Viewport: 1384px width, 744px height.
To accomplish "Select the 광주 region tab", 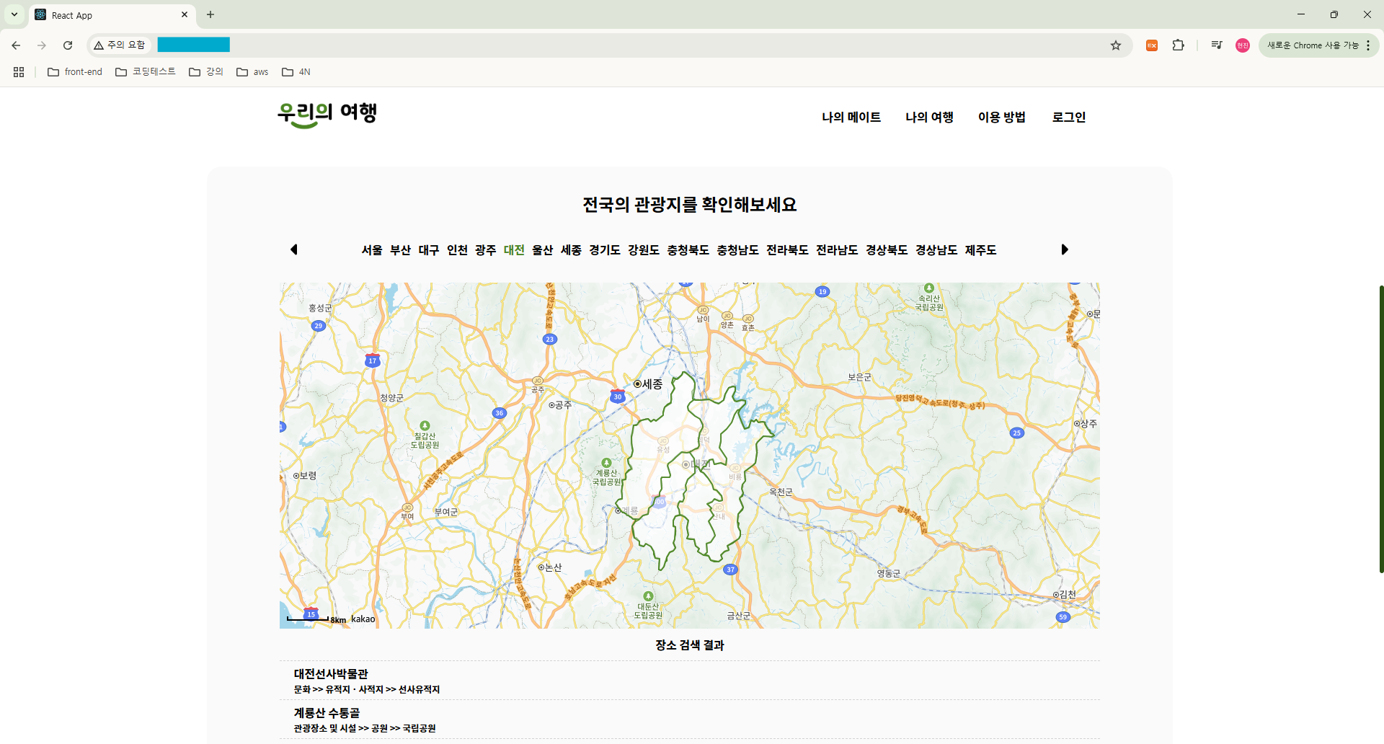I will (486, 250).
